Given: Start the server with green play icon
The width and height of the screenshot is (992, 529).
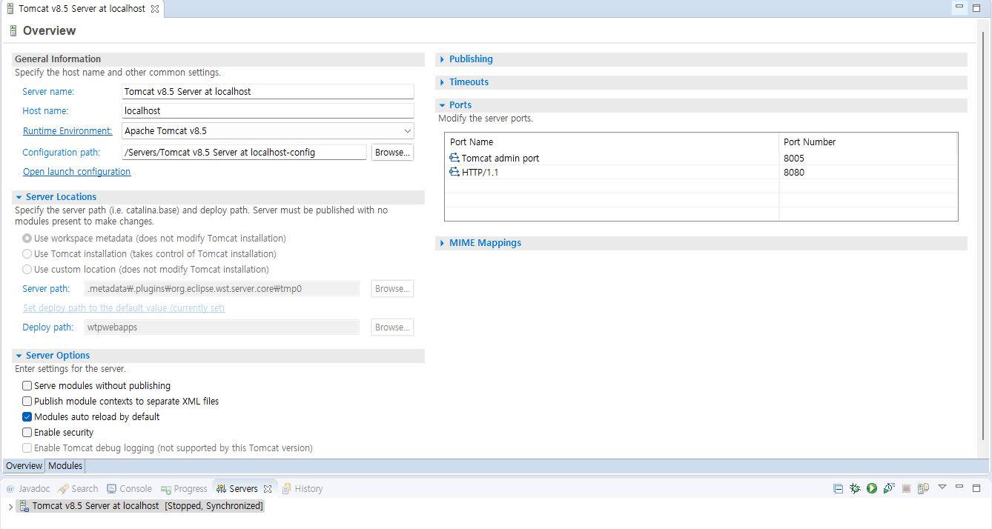Looking at the screenshot, I should click(872, 489).
